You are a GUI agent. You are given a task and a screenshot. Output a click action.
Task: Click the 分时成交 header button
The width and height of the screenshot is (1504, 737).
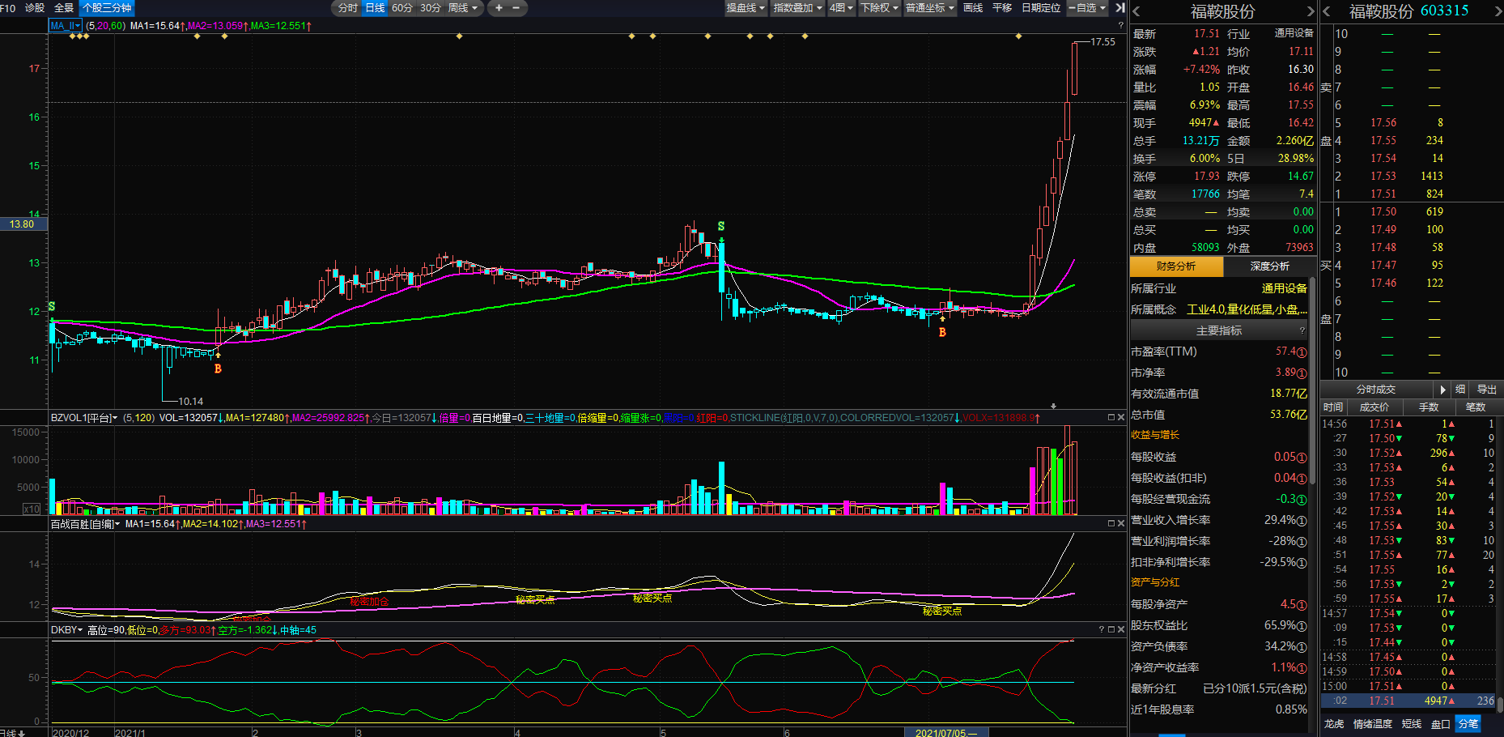pyautogui.click(x=1376, y=390)
